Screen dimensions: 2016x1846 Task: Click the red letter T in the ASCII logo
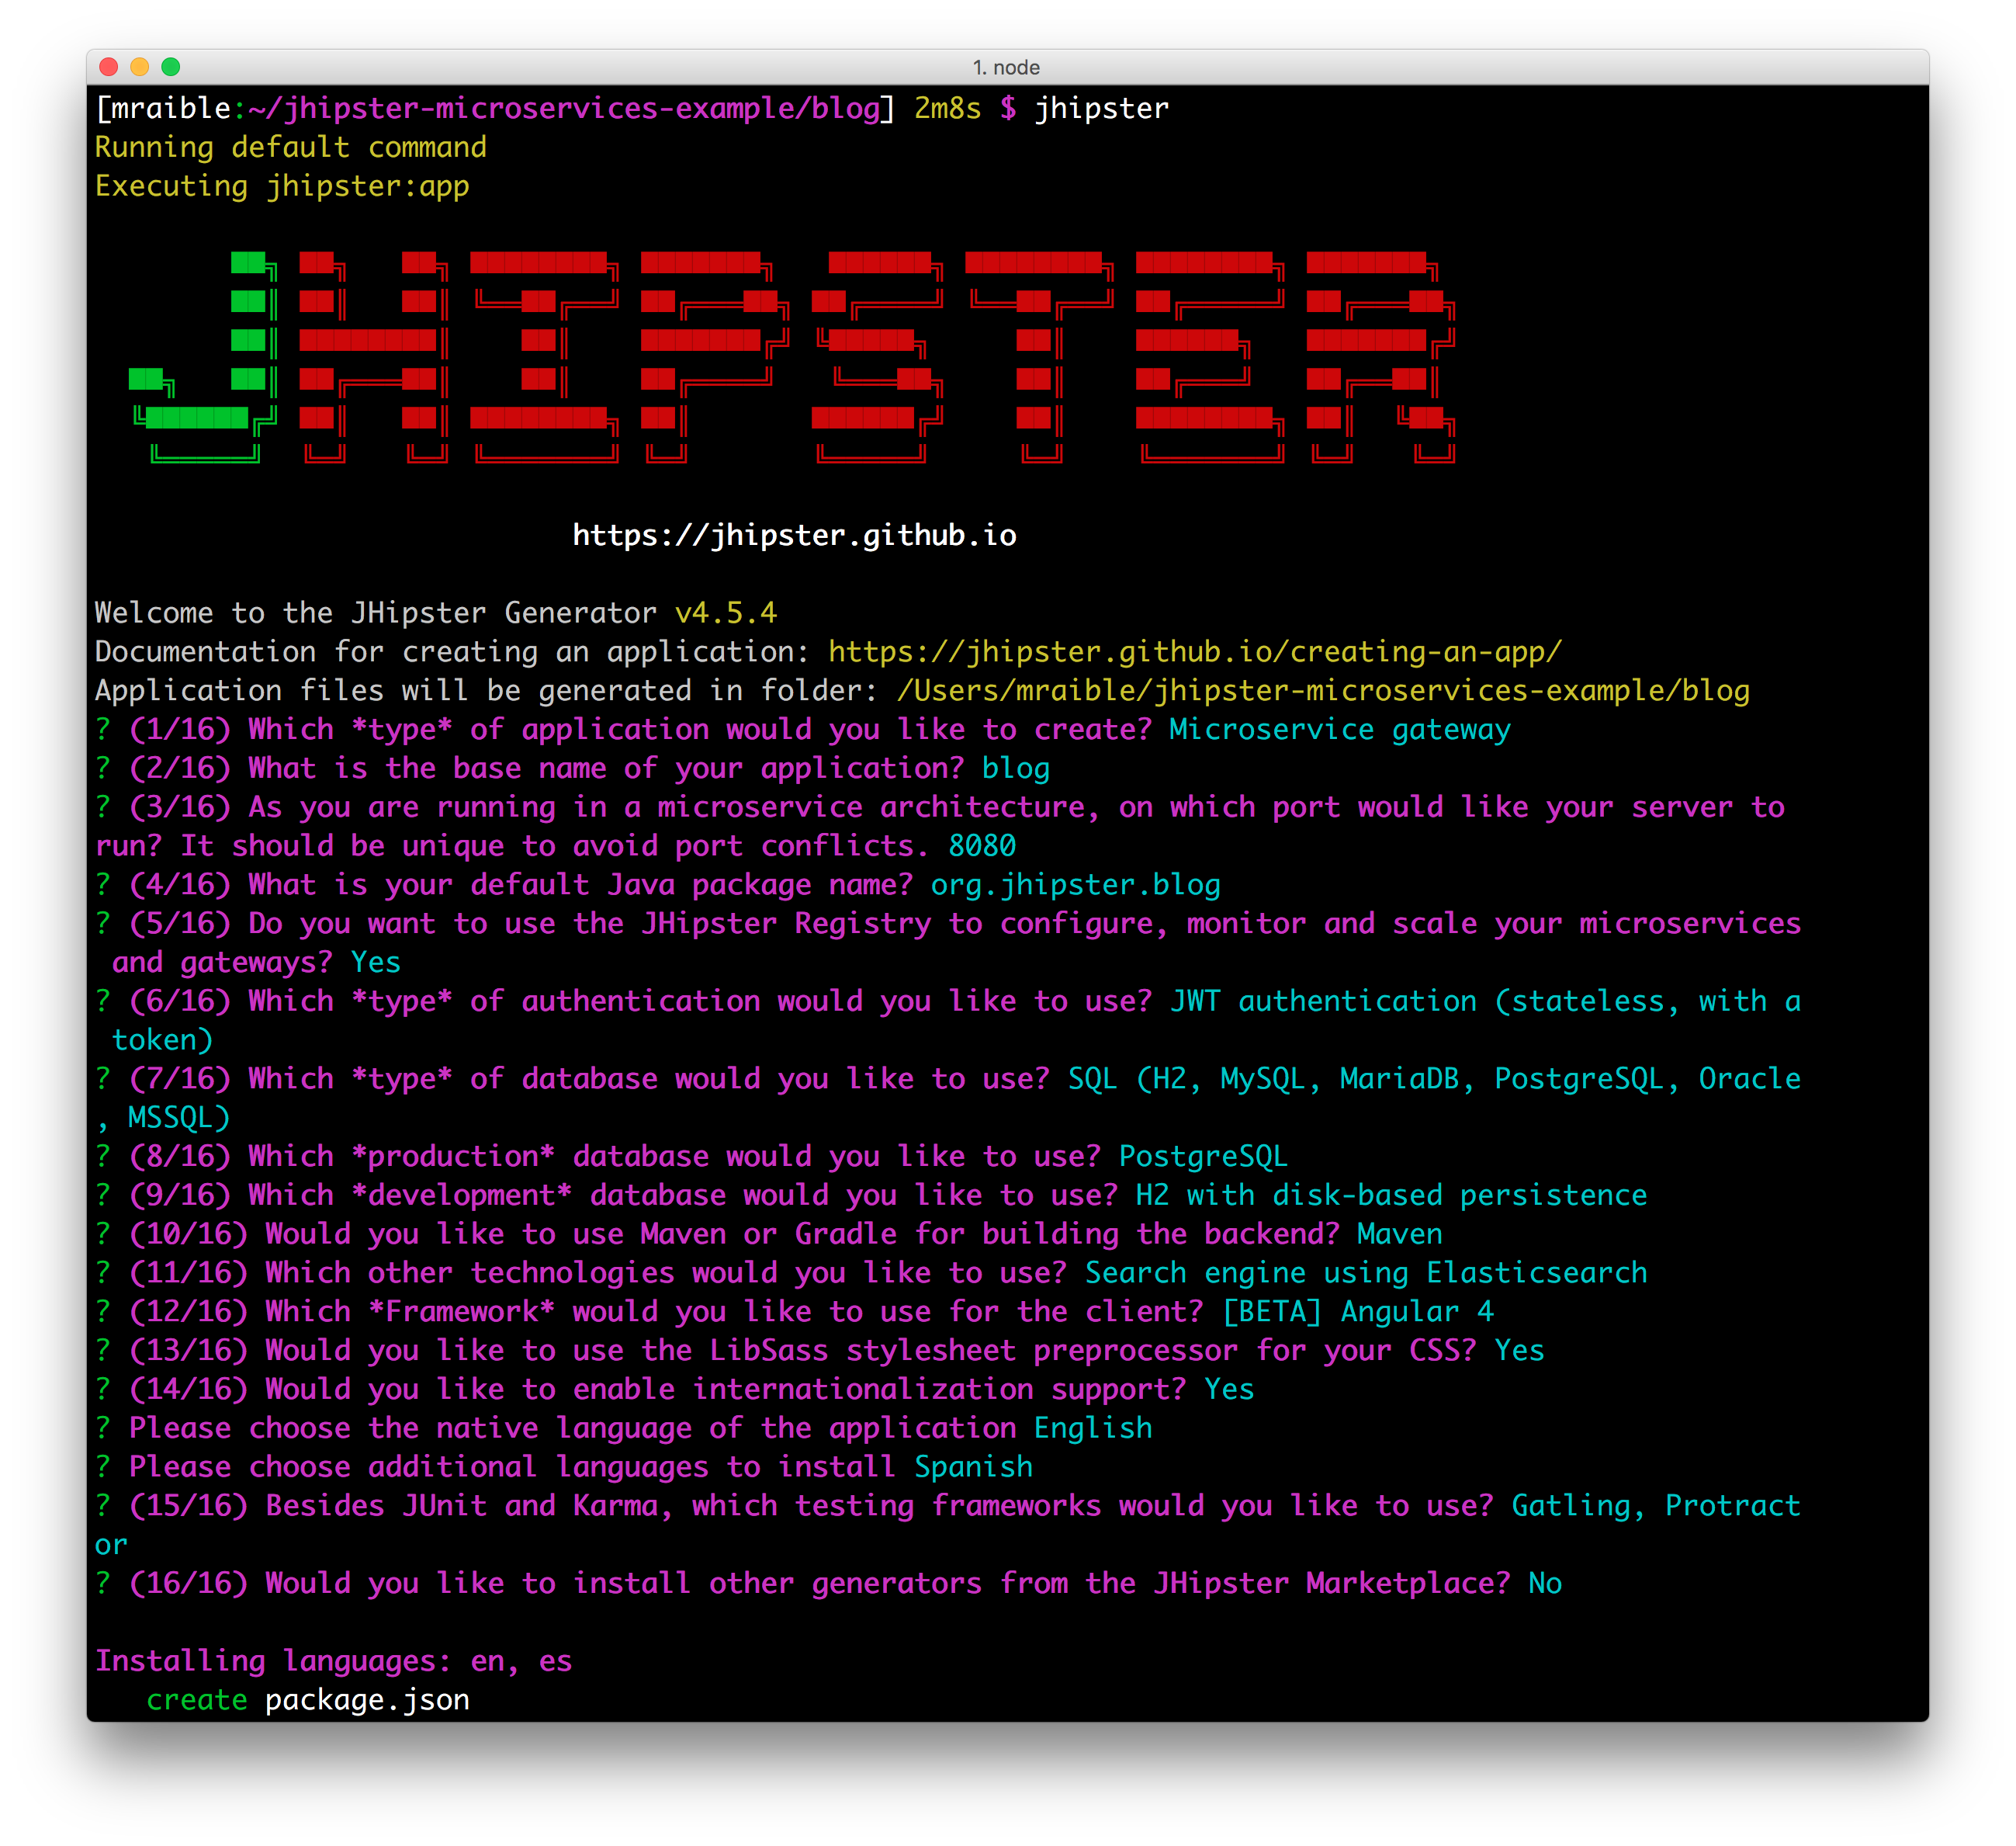pos(1036,342)
